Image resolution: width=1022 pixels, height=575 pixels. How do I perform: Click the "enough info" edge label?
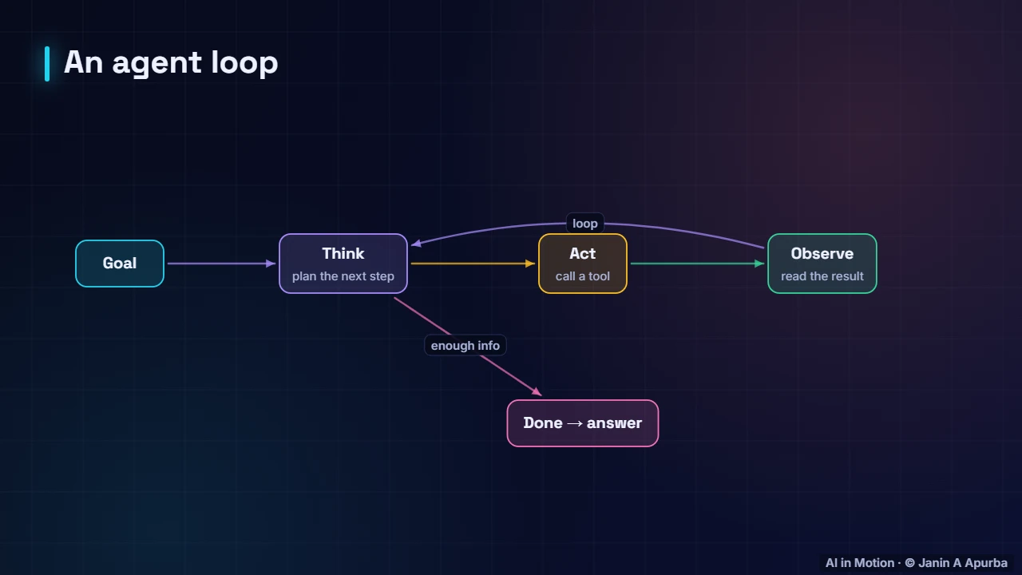465,345
